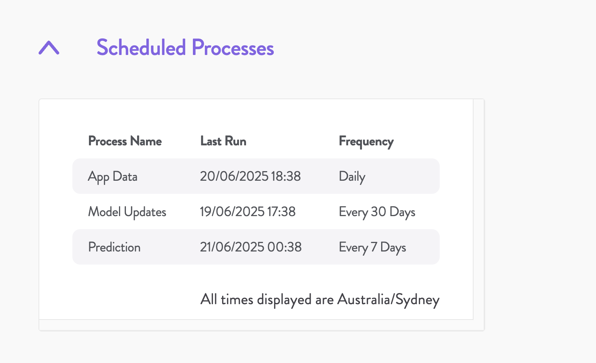Click the Every 7 Days frequency cell
The image size is (596, 363).
click(372, 247)
